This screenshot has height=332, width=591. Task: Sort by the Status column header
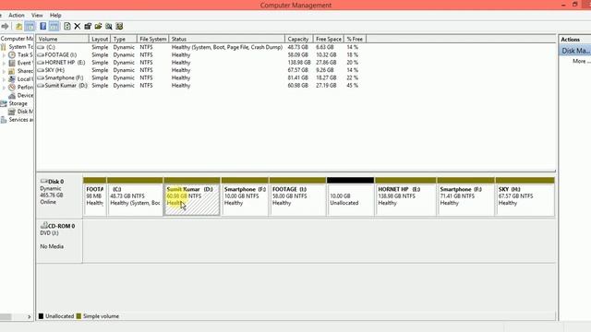click(226, 39)
